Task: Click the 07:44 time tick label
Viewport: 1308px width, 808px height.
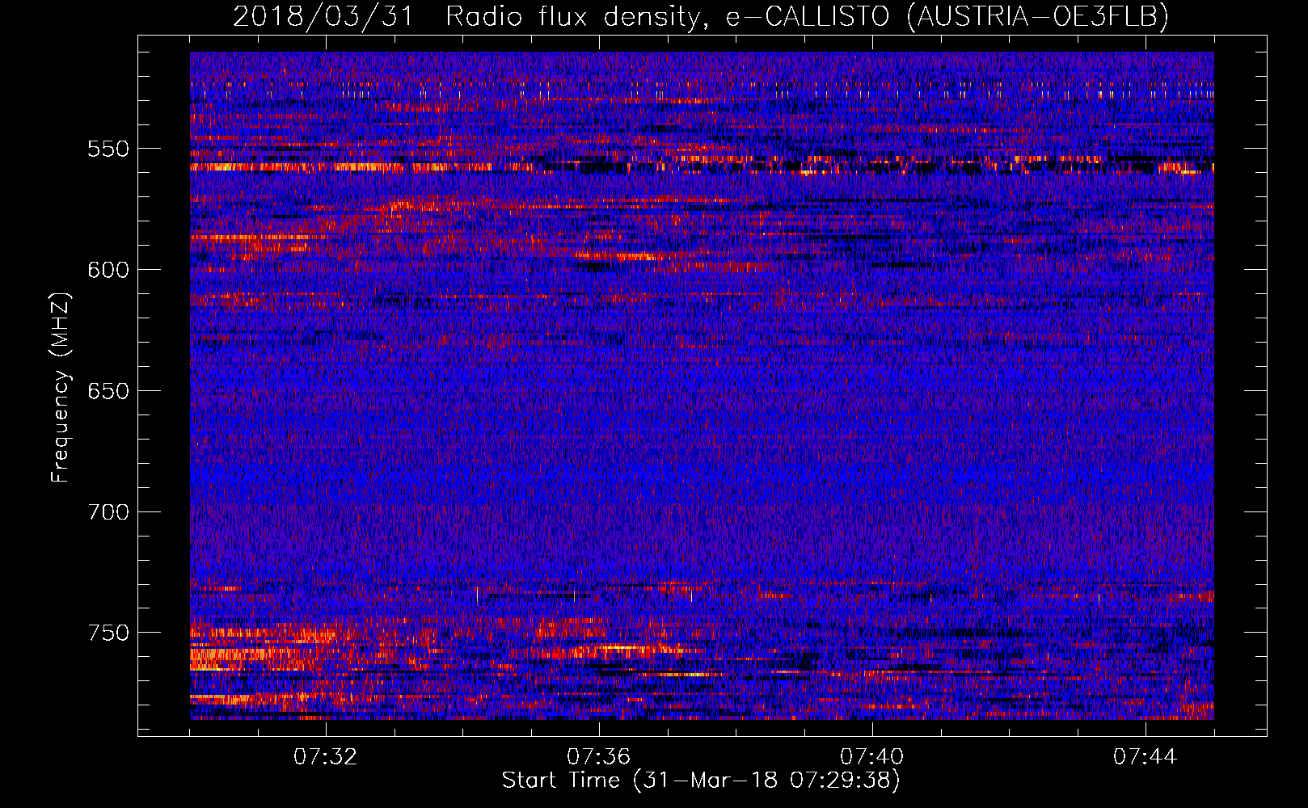Action: (1145, 757)
